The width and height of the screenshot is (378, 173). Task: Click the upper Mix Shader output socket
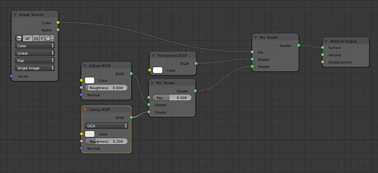(299, 45)
